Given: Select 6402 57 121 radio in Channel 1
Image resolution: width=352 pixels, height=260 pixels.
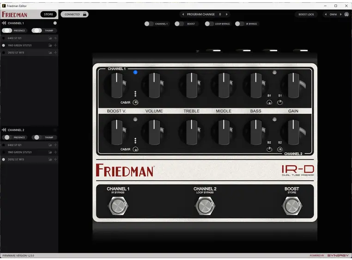Looking at the screenshot, I should [x=3, y=38].
